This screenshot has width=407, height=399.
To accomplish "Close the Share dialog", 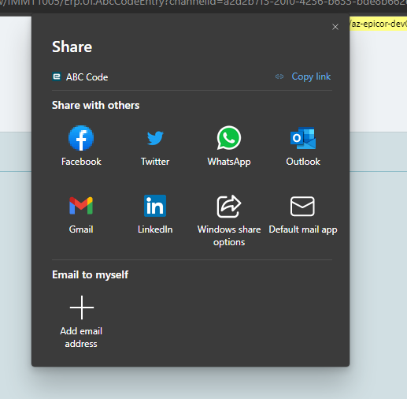I will pos(335,27).
